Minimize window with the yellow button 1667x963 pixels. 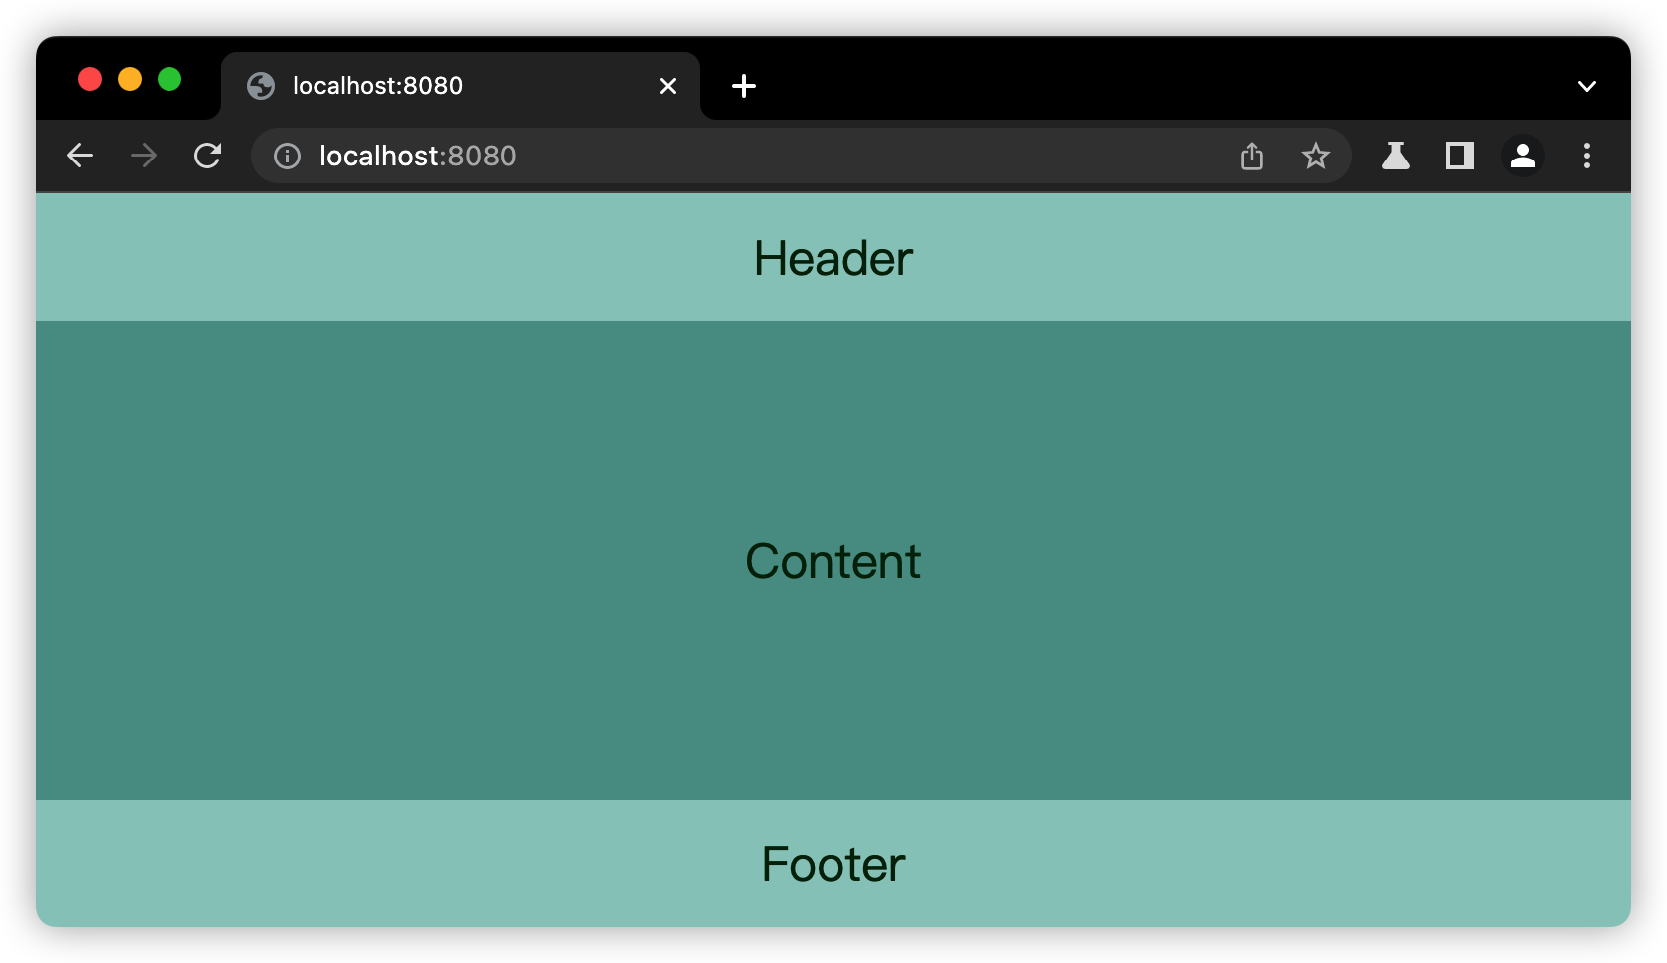coord(130,79)
